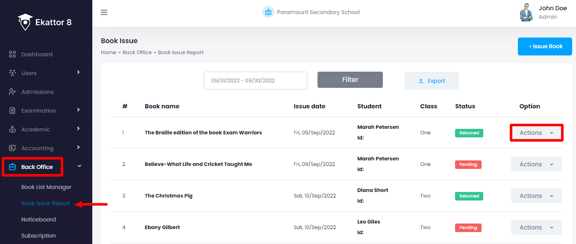Click the Ekattor 8 logo icon
This screenshot has width=576, height=244.
coord(25,22)
